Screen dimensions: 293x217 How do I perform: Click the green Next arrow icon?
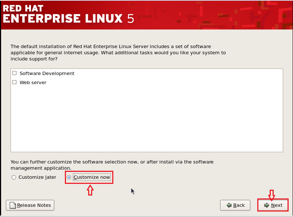267,205
